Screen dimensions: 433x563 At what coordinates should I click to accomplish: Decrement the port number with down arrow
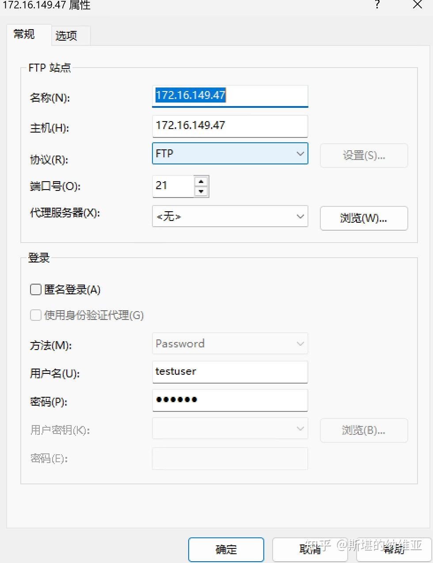point(201,191)
